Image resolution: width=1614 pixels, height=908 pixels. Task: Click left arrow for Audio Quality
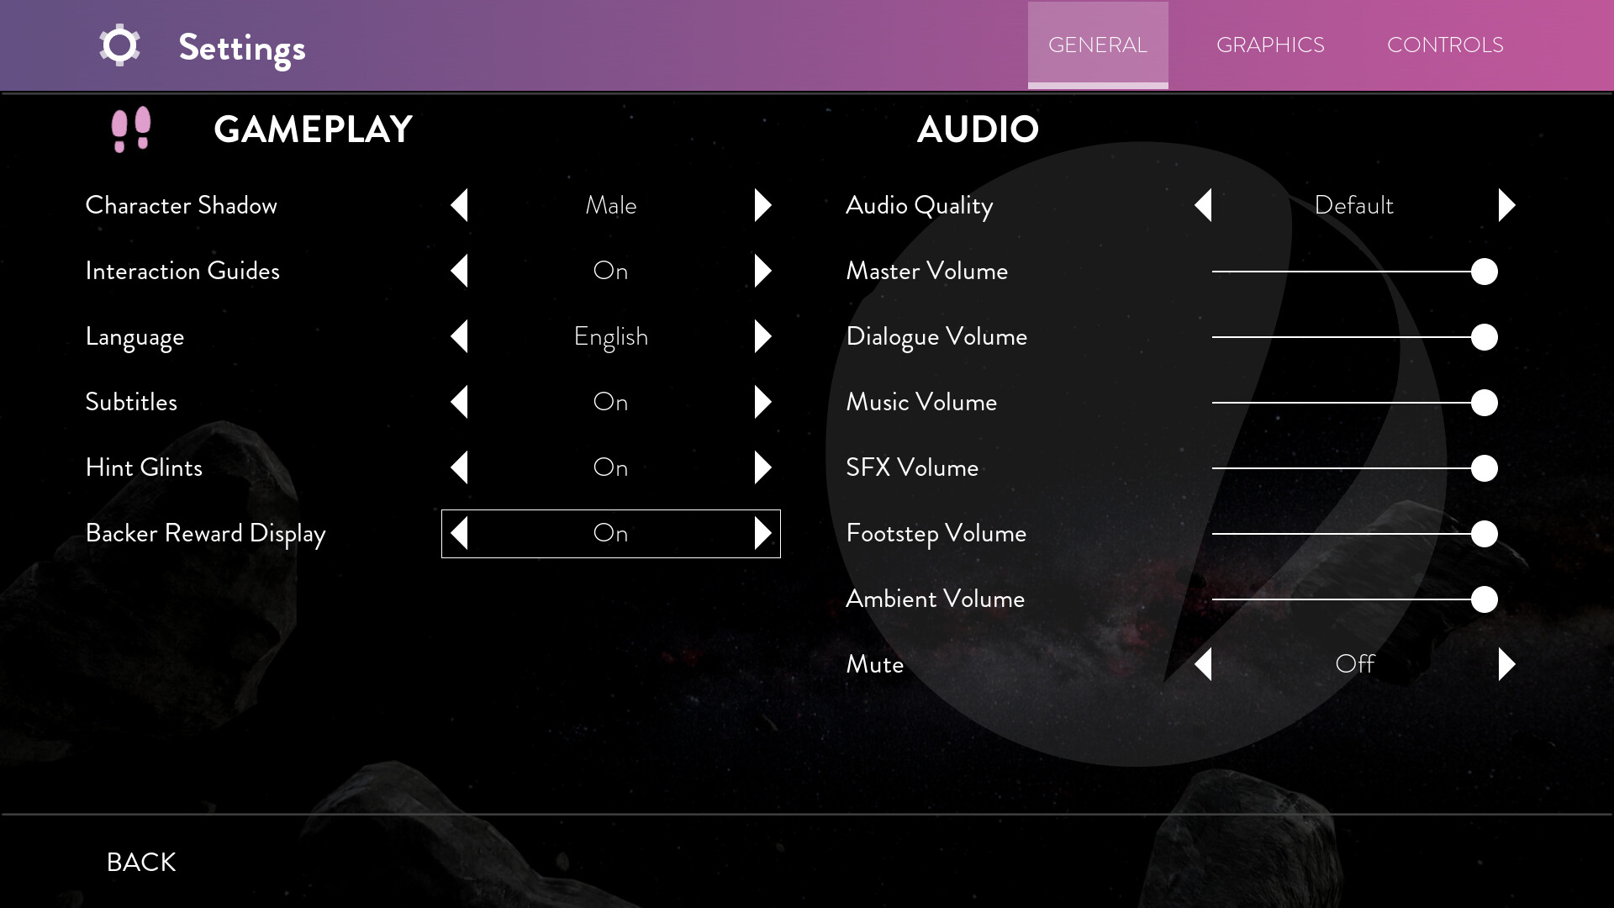[x=1204, y=205]
